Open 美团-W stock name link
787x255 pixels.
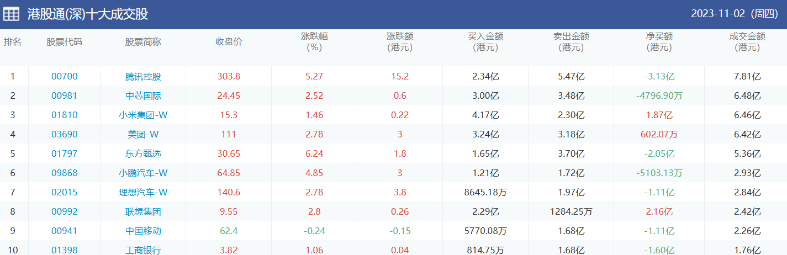(143, 134)
